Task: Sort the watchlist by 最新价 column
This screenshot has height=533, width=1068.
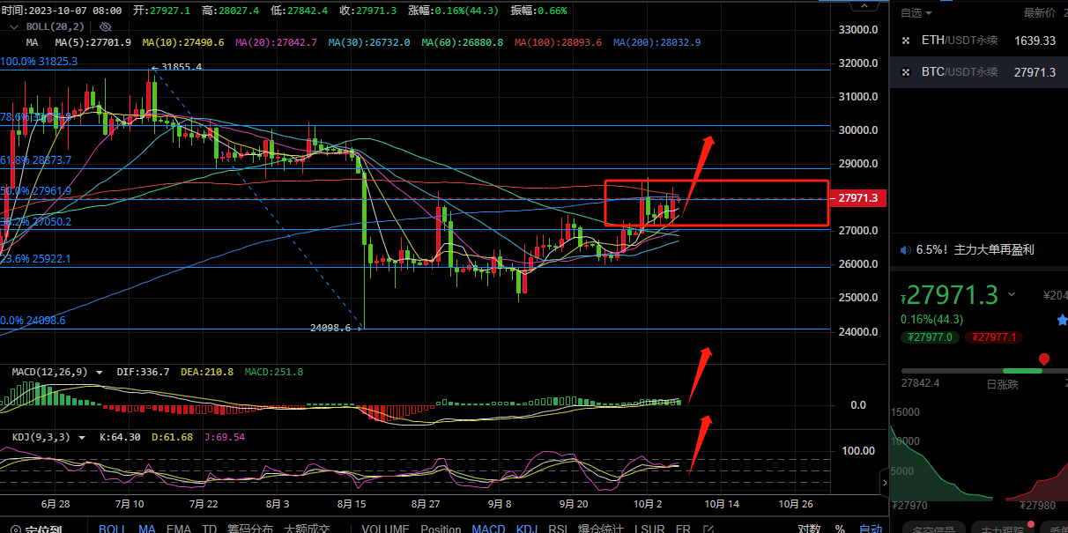Action: point(1039,13)
